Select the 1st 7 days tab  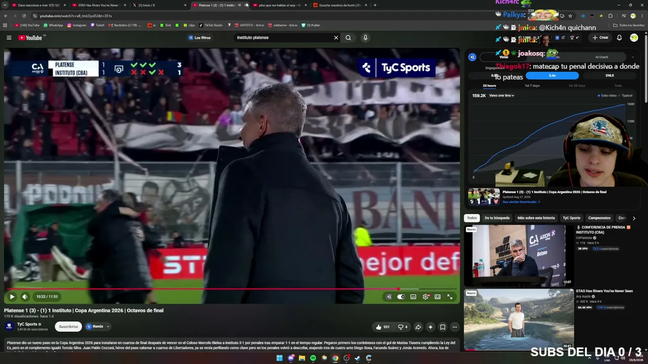tap(532, 85)
